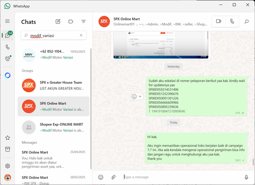Minimize the WhatsApp window
This screenshot has height=185, width=255.
pos(221,5)
